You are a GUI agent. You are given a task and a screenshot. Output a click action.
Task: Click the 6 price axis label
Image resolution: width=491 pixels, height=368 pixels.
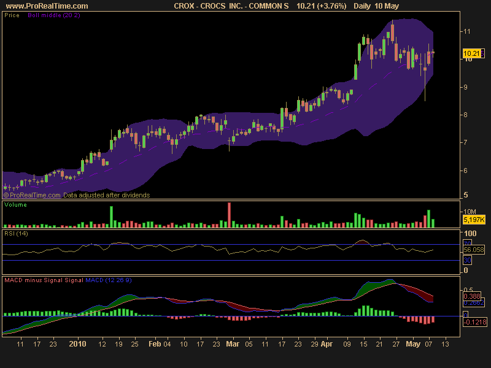(x=465, y=171)
